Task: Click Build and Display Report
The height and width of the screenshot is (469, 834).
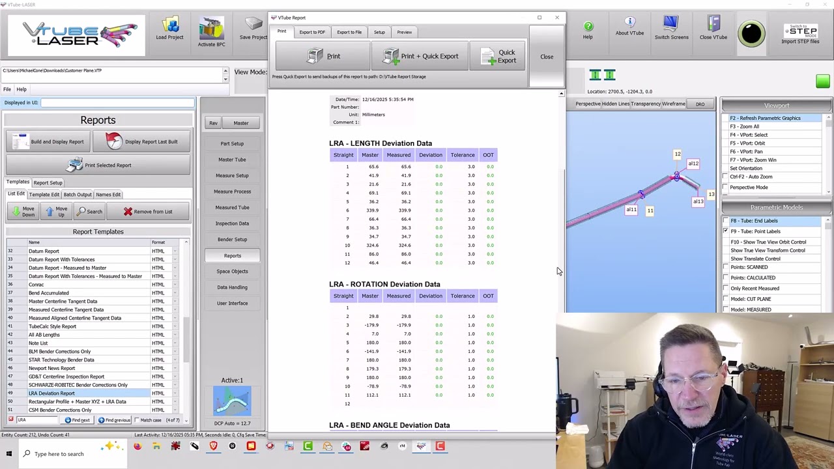Action: [x=48, y=141]
